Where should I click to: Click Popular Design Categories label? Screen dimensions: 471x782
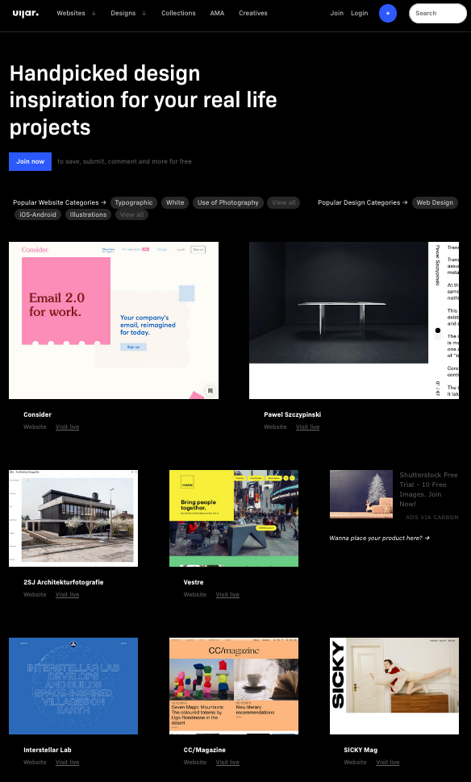point(363,202)
